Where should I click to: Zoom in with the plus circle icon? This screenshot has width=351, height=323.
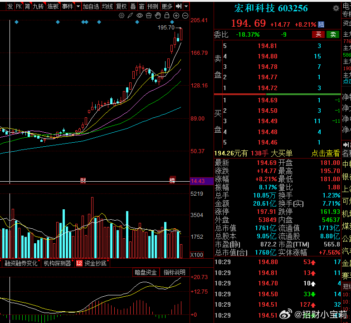[176, 16]
